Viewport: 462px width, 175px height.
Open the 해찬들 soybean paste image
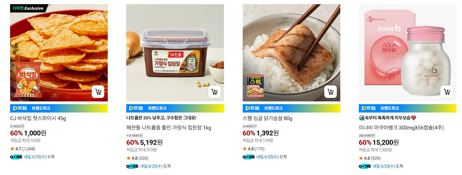175,53
